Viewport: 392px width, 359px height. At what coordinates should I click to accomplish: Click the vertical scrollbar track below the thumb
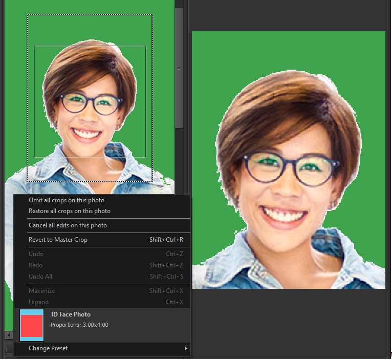tap(179, 161)
